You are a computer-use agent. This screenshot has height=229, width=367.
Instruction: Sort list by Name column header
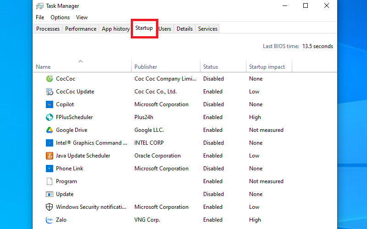(x=44, y=67)
